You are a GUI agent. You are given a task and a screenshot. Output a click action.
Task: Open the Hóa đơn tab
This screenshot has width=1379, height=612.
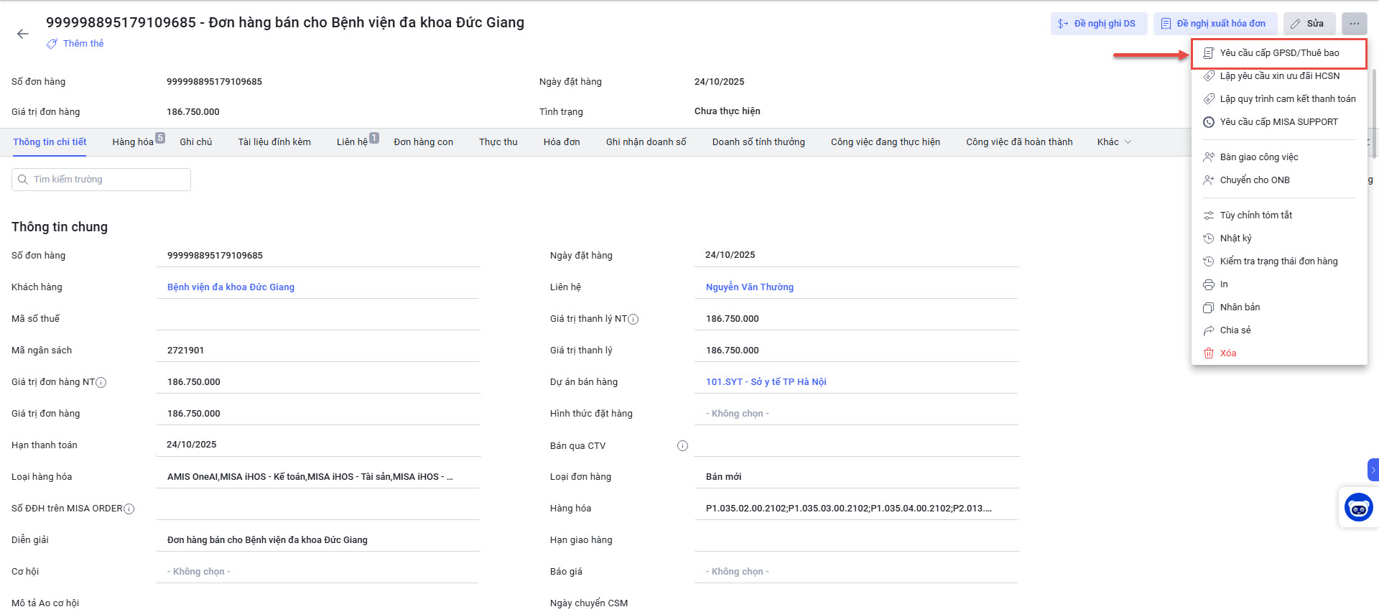coord(561,142)
